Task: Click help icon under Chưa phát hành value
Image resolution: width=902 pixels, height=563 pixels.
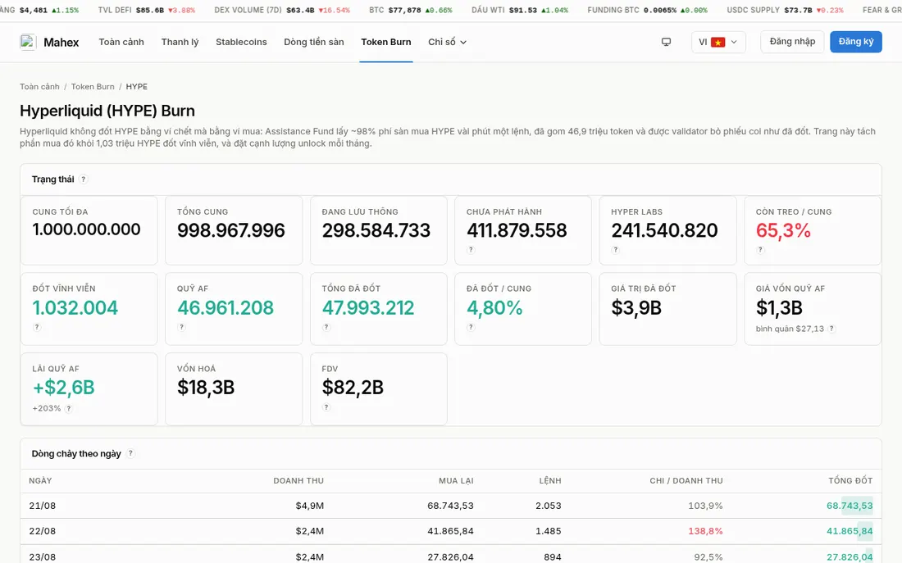Action: [471, 250]
